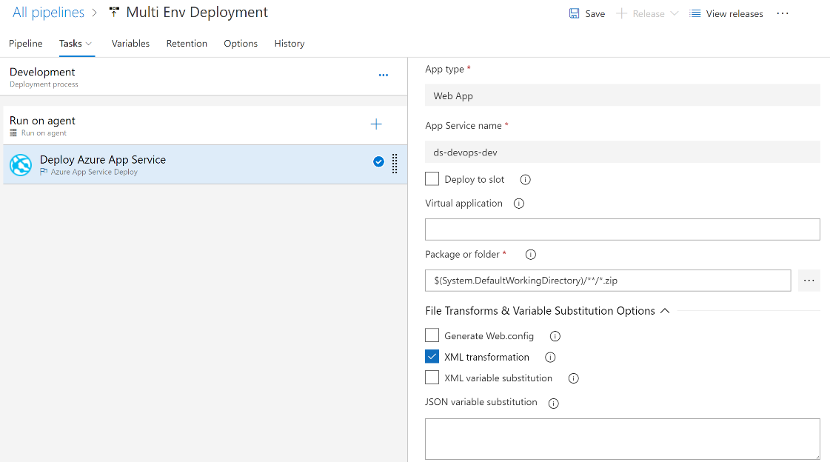
Task: Click the Deploy Azure App Service icon
Action: [x=20, y=164]
